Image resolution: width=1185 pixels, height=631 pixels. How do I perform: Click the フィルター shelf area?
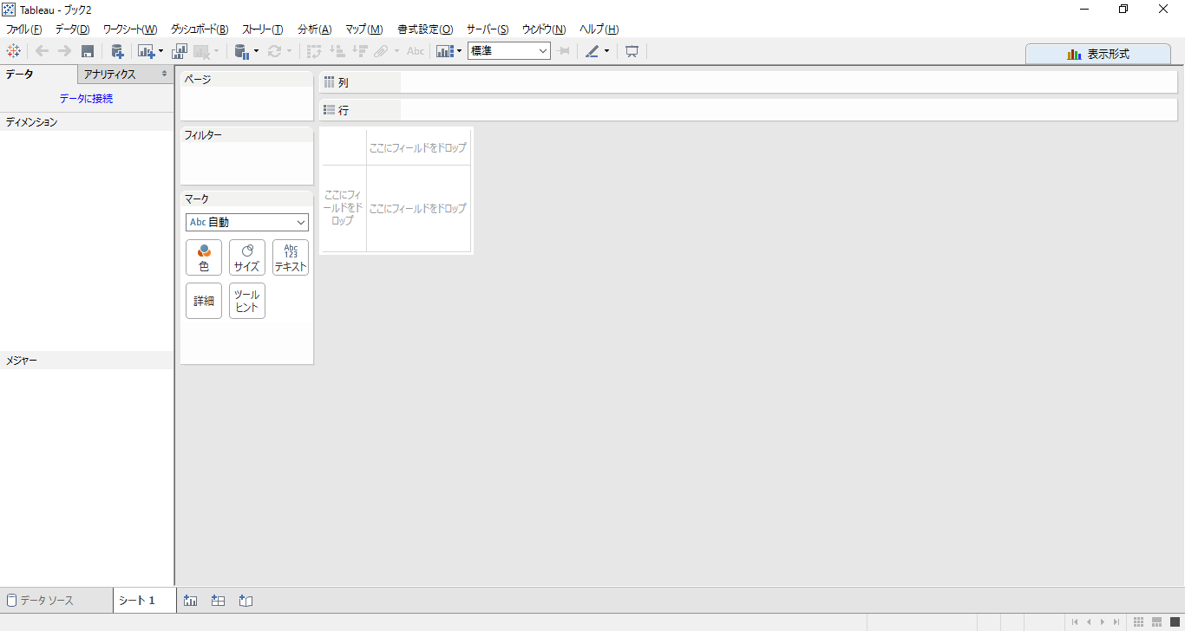[246, 156]
